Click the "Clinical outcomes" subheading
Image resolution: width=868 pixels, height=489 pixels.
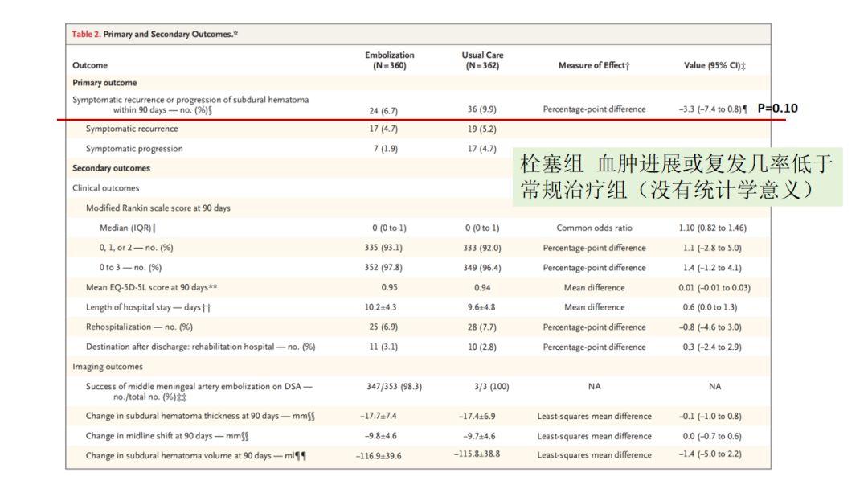pyautogui.click(x=106, y=187)
